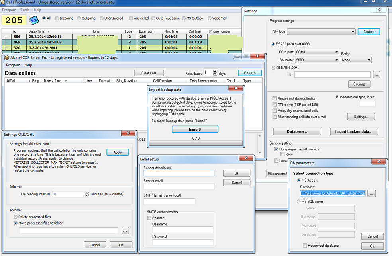
Task: Click the sort arrow on Data collect's Date / Time column
Action: [x=65, y=81]
